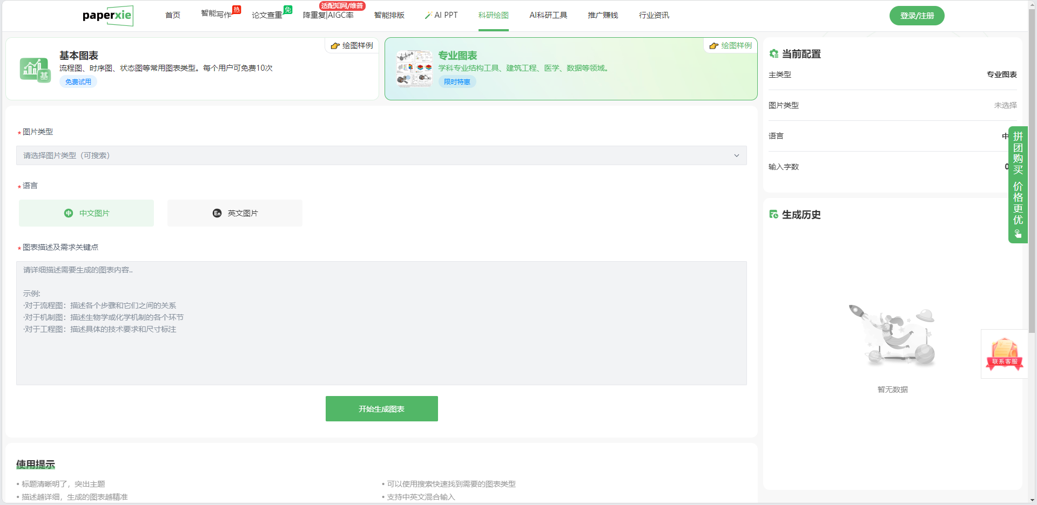Click the paperxie logo
Viewport: 1037px width, 505px height.
pyautogui.click(x=107, y=16)
